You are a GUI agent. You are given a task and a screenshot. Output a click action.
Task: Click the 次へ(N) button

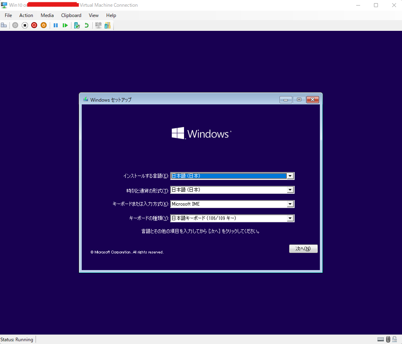(x=303, y=248)
